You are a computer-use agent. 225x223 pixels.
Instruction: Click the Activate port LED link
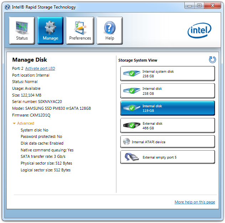(x=40, y=68)
